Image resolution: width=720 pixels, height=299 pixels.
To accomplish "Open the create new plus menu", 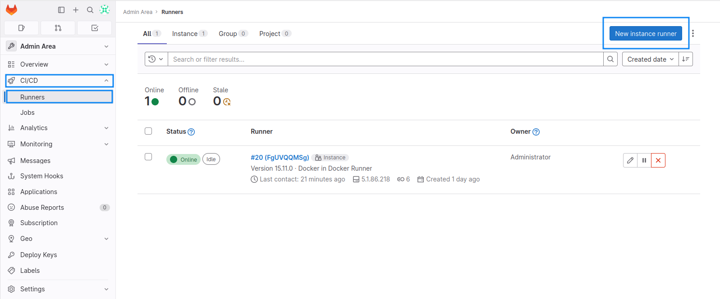I will (76, 10).
